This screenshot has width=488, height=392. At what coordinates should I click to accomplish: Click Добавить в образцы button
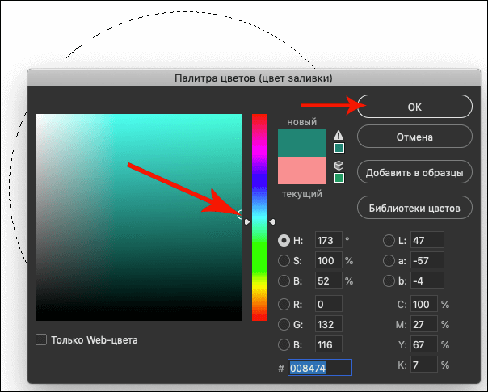(x=414, y=172)
